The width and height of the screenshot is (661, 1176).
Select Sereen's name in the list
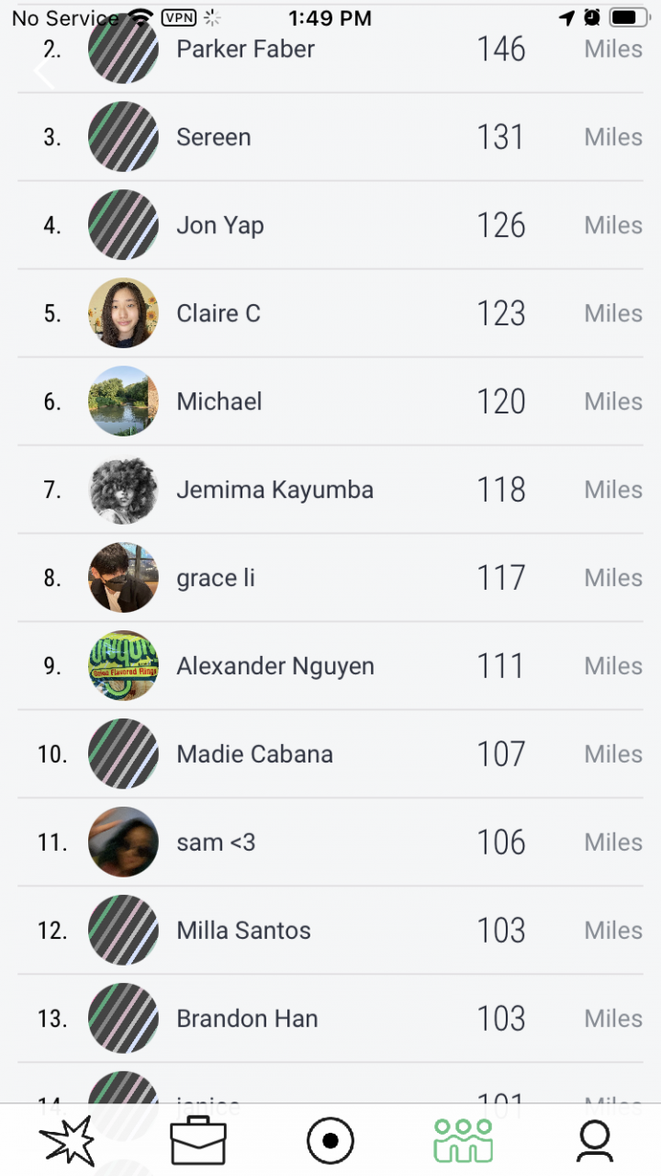[213, 137]
